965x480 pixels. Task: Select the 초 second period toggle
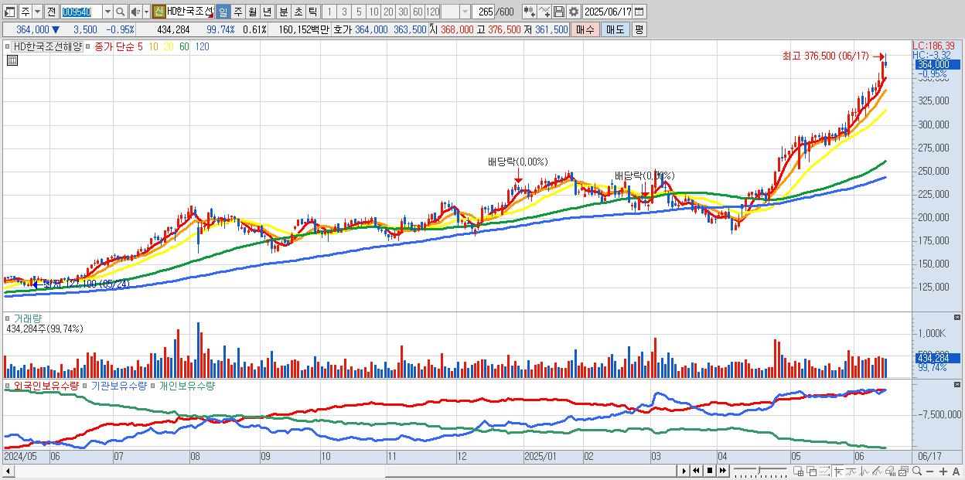click(x=298, y=12)
